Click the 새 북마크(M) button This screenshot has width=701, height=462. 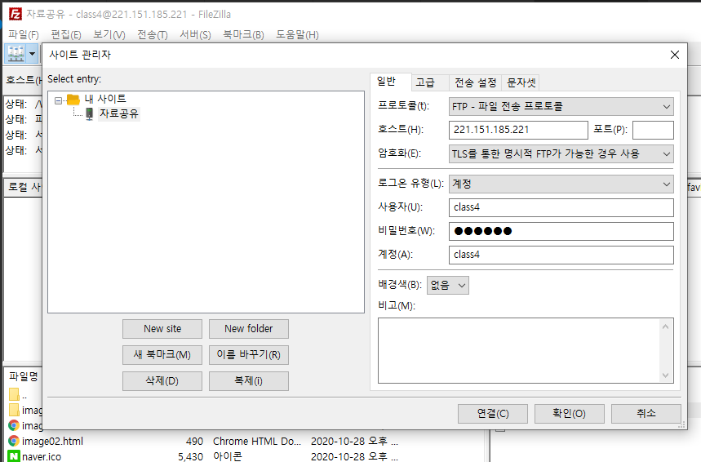tap(162, 354)
